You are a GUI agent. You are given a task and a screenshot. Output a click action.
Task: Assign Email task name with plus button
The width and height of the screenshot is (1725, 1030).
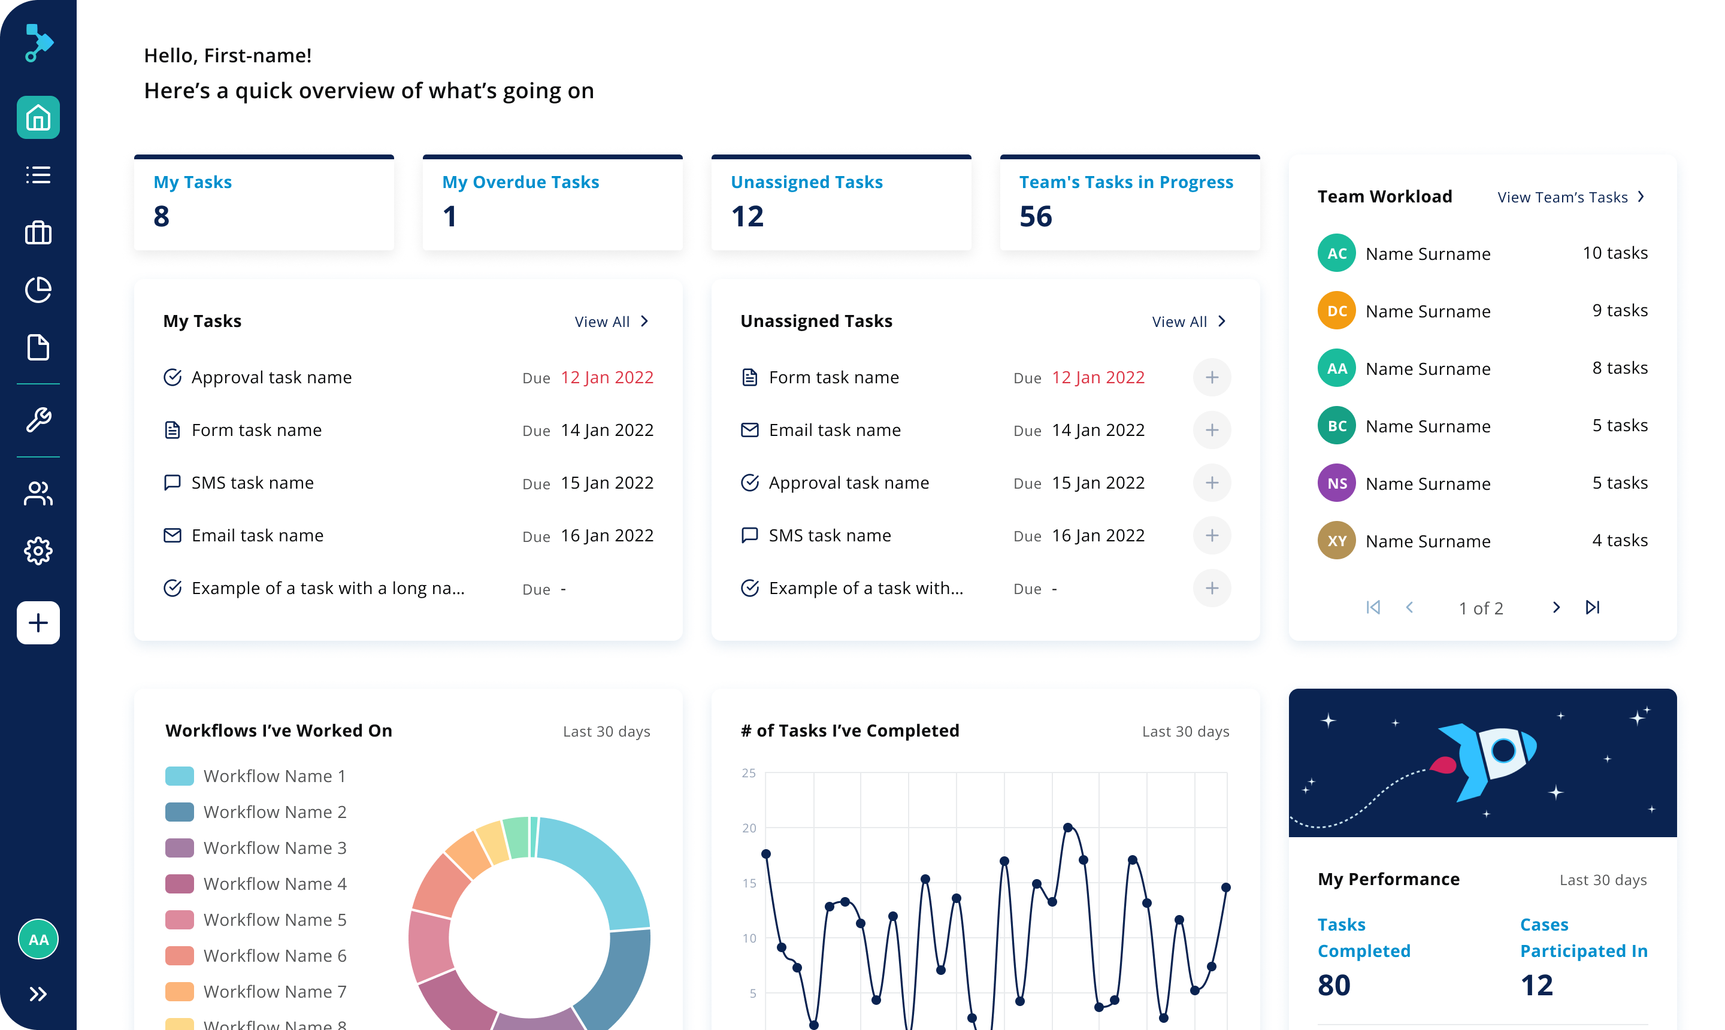1211,431
